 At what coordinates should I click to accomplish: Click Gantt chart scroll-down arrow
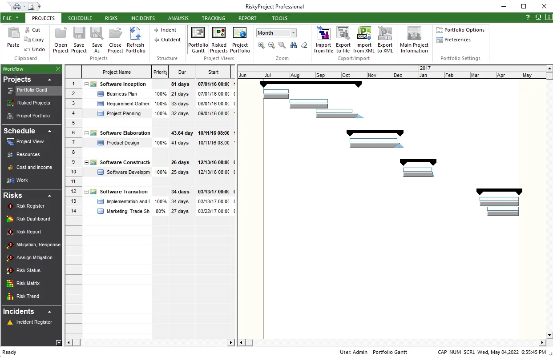[x=549, y=335]
